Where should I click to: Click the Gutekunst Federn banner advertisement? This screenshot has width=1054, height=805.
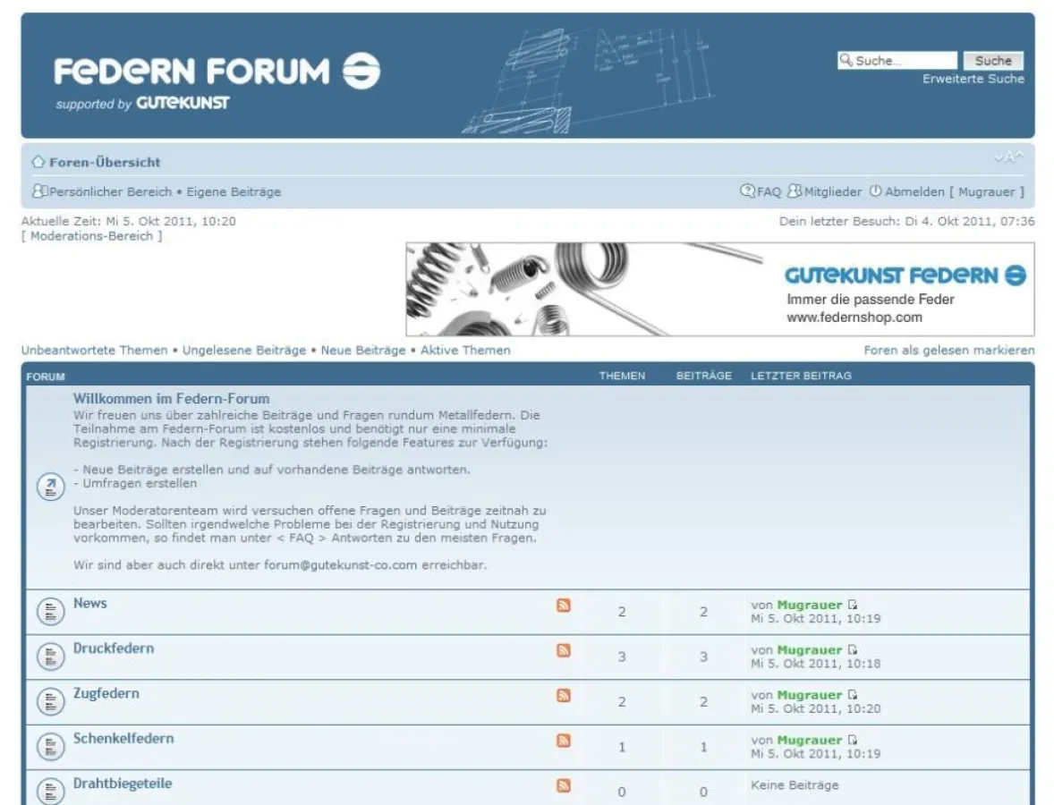pos(716,286)
